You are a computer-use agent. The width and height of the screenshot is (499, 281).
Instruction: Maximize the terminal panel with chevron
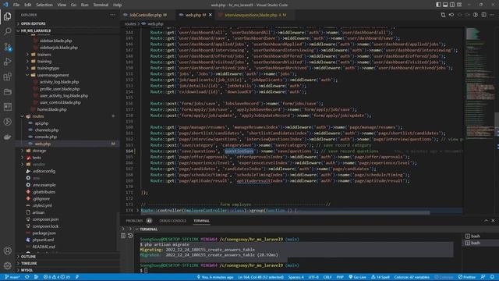[x=486, y=220]
